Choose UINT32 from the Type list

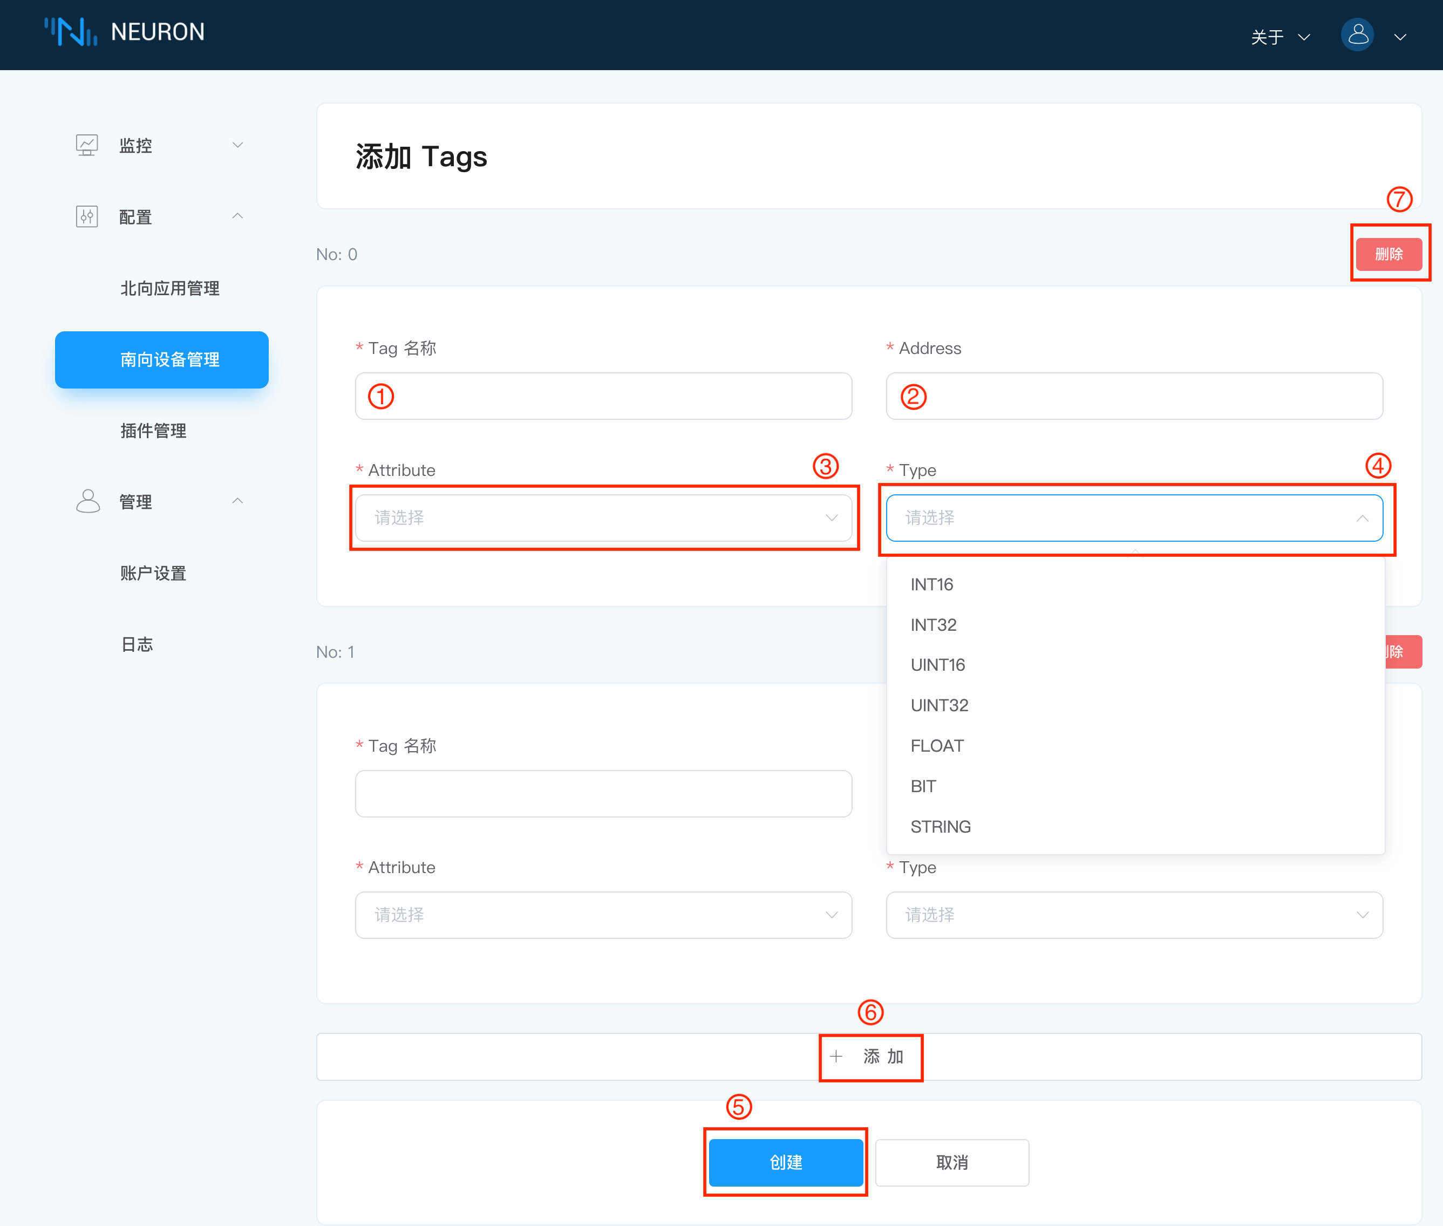tap(1136, 705)
